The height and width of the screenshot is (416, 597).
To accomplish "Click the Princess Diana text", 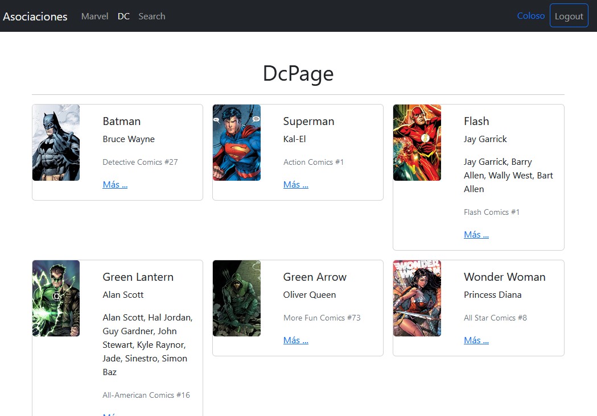I will [x=493, y=295].
